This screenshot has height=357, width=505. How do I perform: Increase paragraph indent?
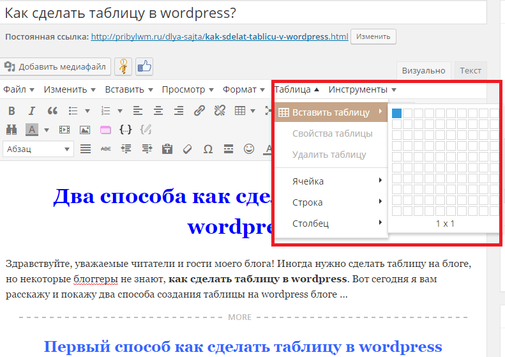147,149
